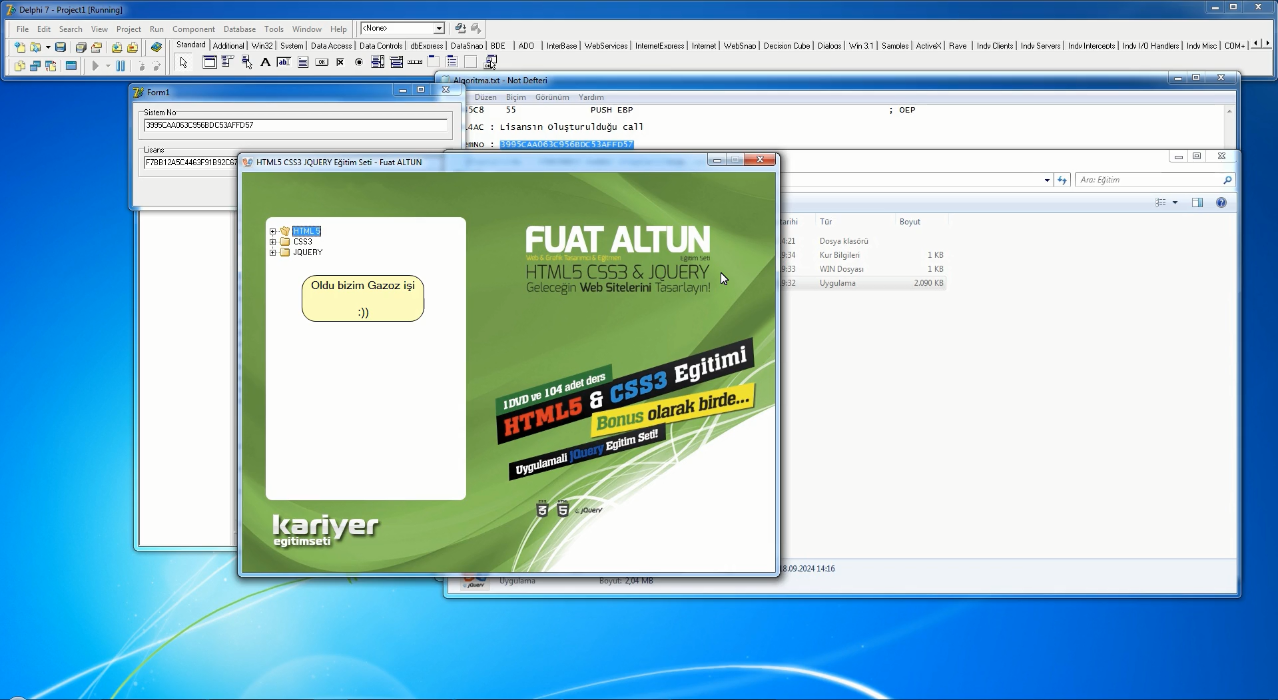Click the Open file icon in Delphi toolbar
Screen dimensions: 1278x700
(35, 47)
